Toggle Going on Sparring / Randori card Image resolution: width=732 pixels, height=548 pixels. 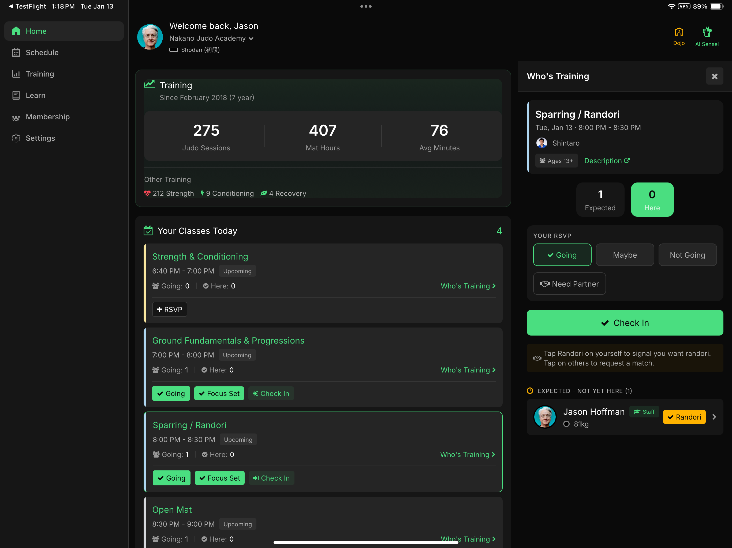tap(171, 478)
